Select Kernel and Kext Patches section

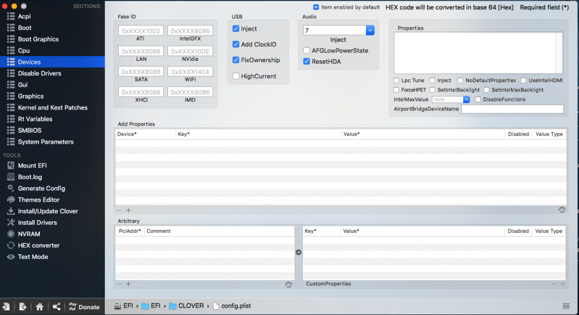53,108
